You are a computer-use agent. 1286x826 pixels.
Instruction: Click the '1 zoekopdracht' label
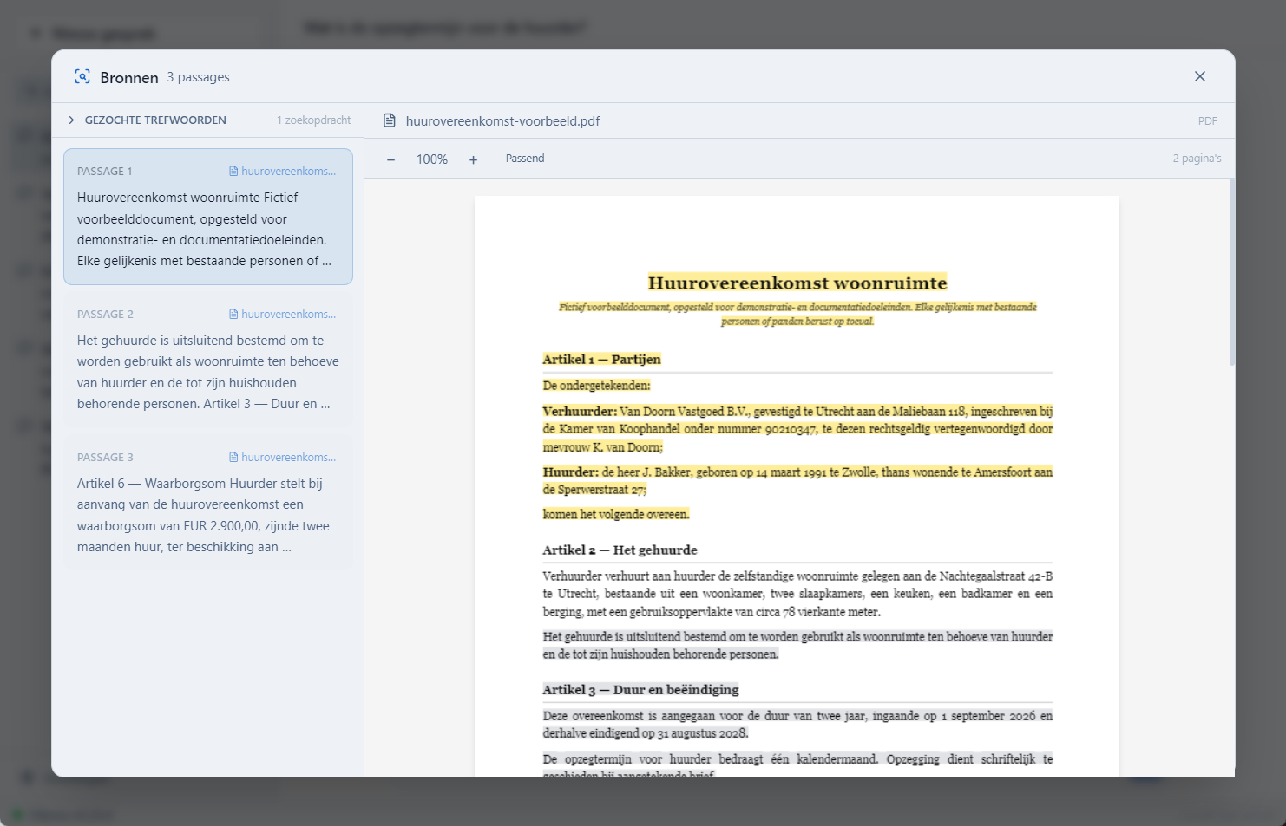point(313,120)
